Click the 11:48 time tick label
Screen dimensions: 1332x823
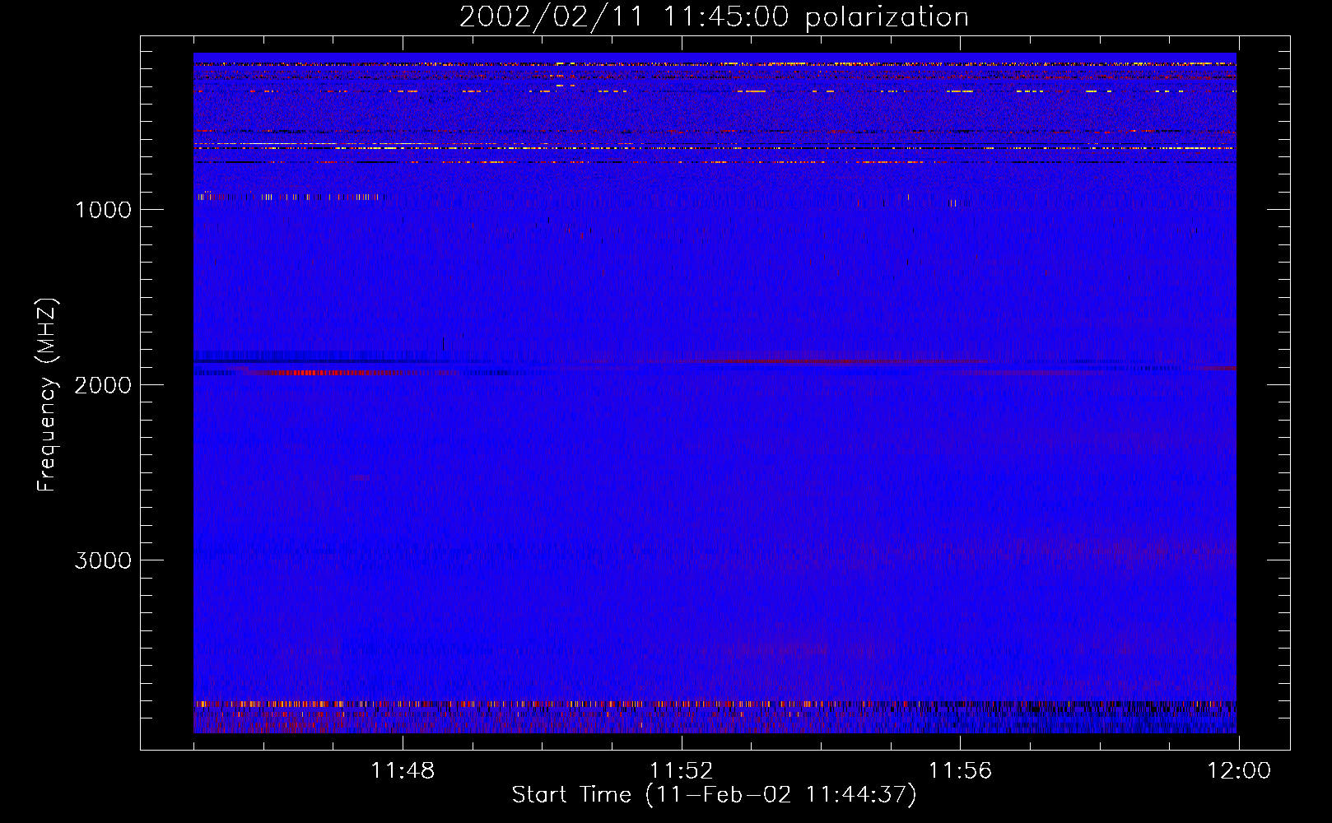click(403, 771)
